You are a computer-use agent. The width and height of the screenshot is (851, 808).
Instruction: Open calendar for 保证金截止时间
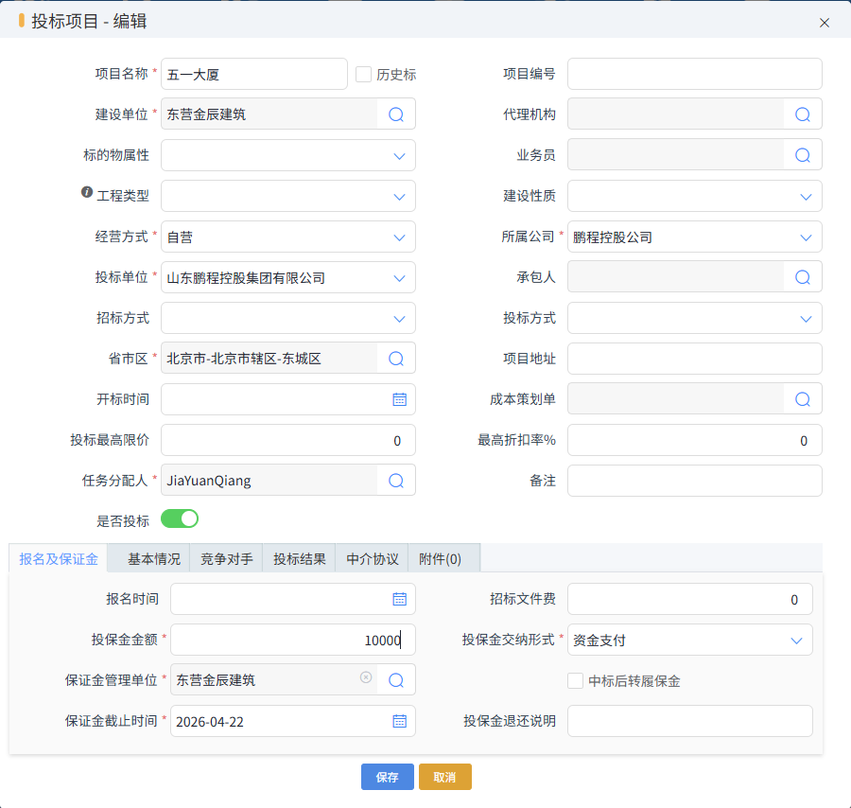[399, 721]
